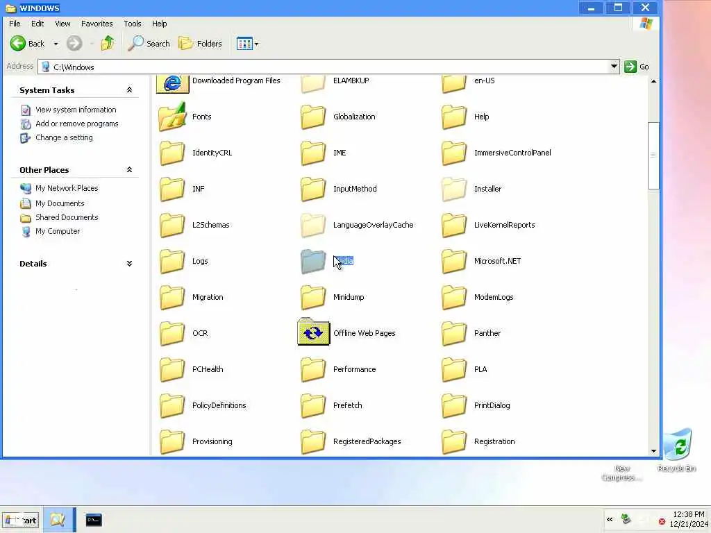Select the IdentityCRL folder icon
This screenshot has height=533, width=711.
pyautogui.click(x=172, y=153)
